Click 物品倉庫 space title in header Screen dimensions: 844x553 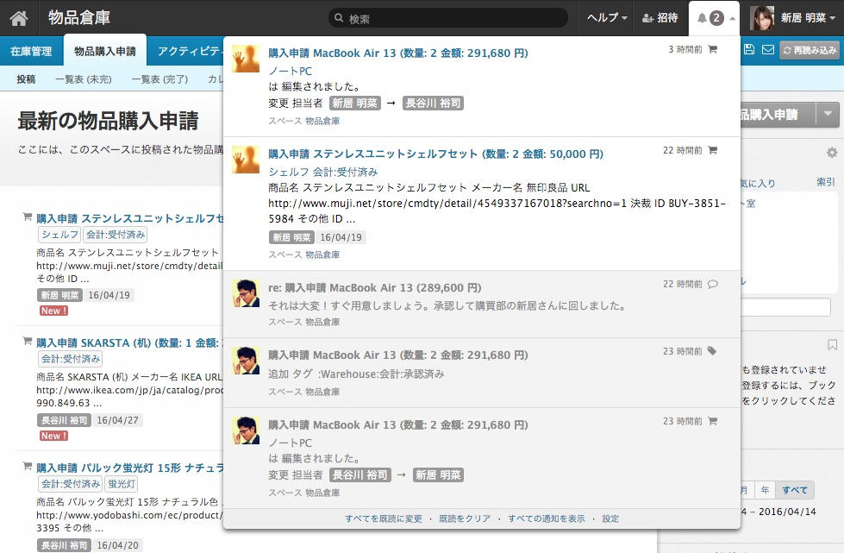79,17
